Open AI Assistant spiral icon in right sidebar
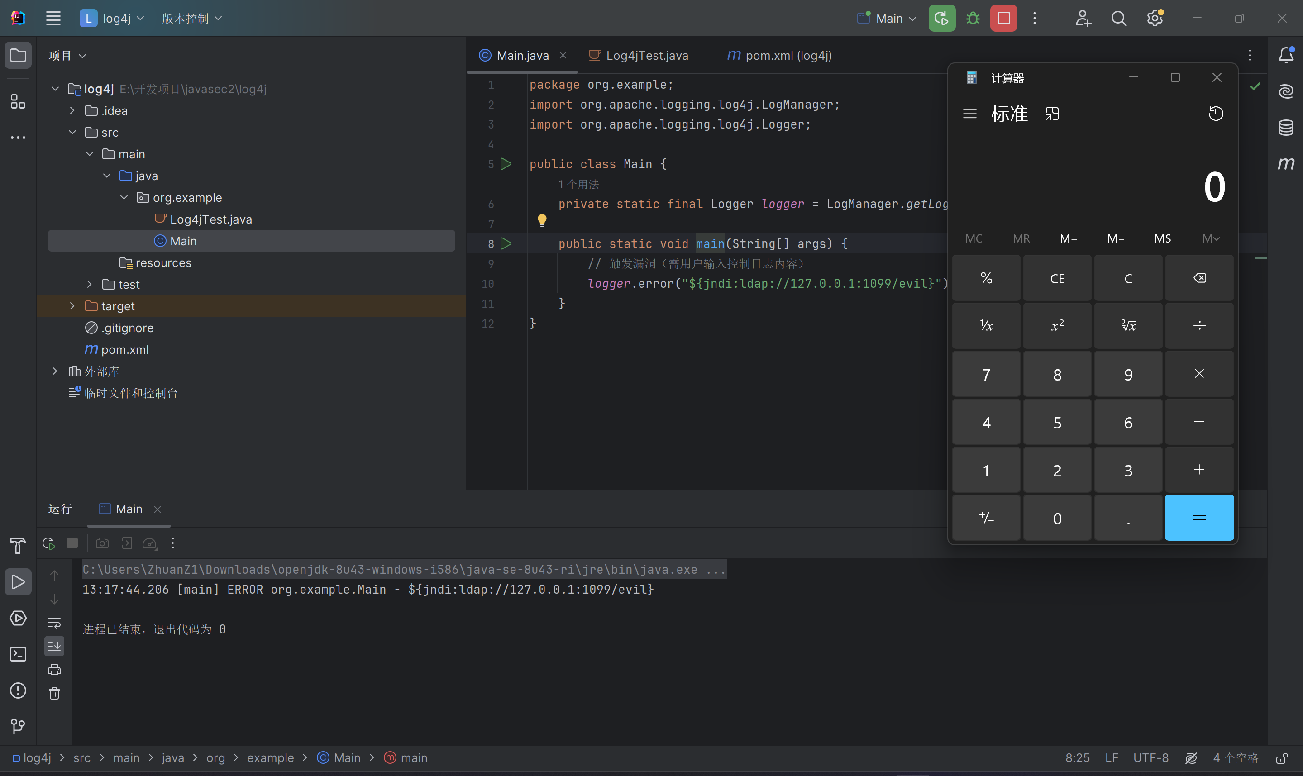The width and height of the screenshot is (1303, 776). [x=1286, y=91]
